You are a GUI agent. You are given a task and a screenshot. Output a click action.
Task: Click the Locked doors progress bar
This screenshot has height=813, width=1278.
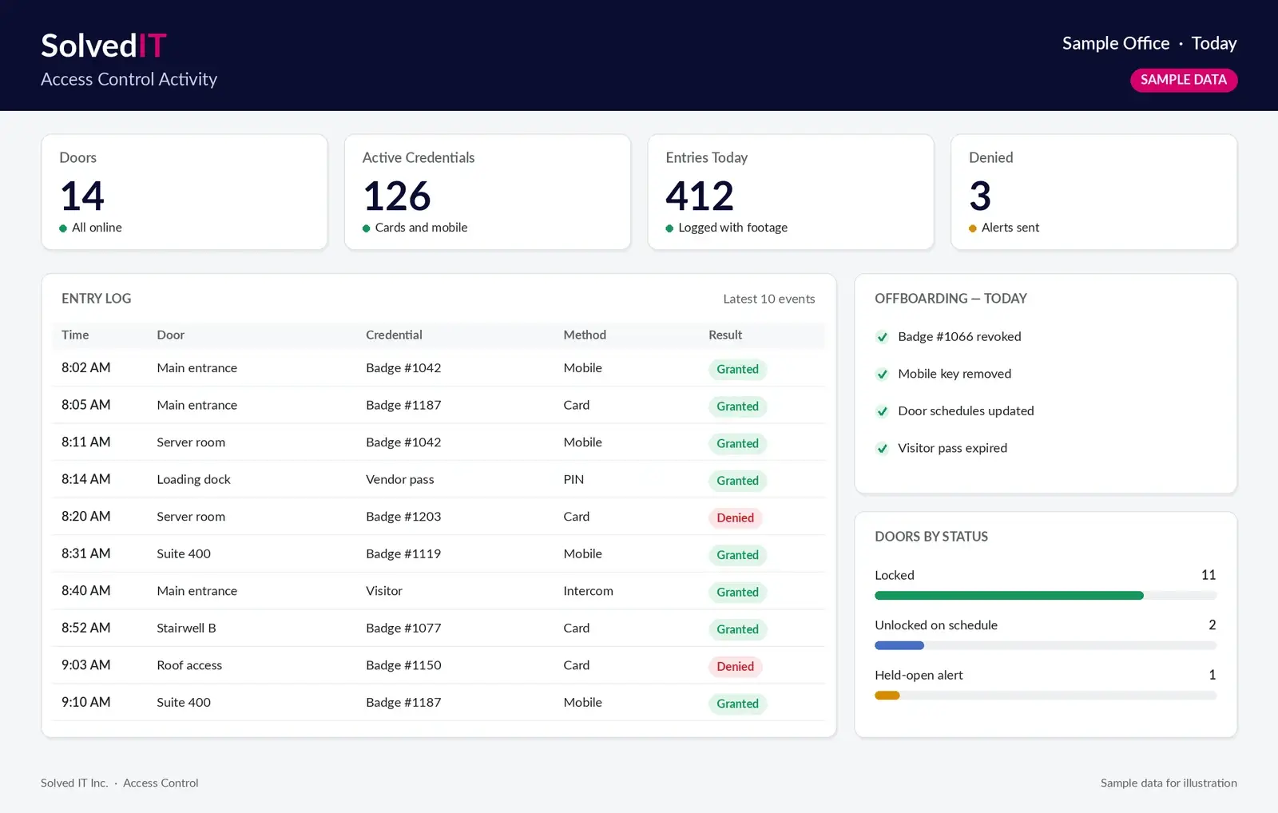[x=1046, y=596]
